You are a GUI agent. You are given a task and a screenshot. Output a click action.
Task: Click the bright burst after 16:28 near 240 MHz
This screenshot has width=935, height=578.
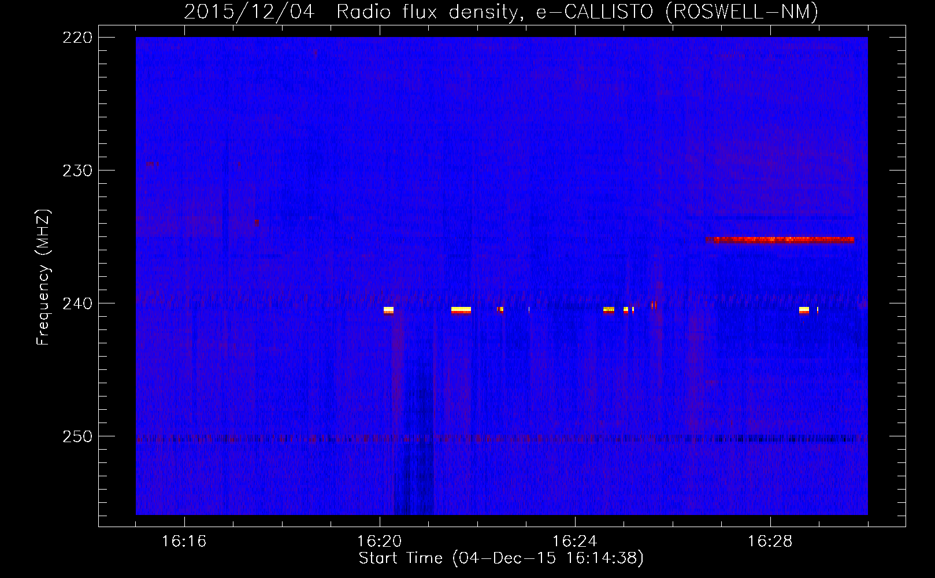804,310
